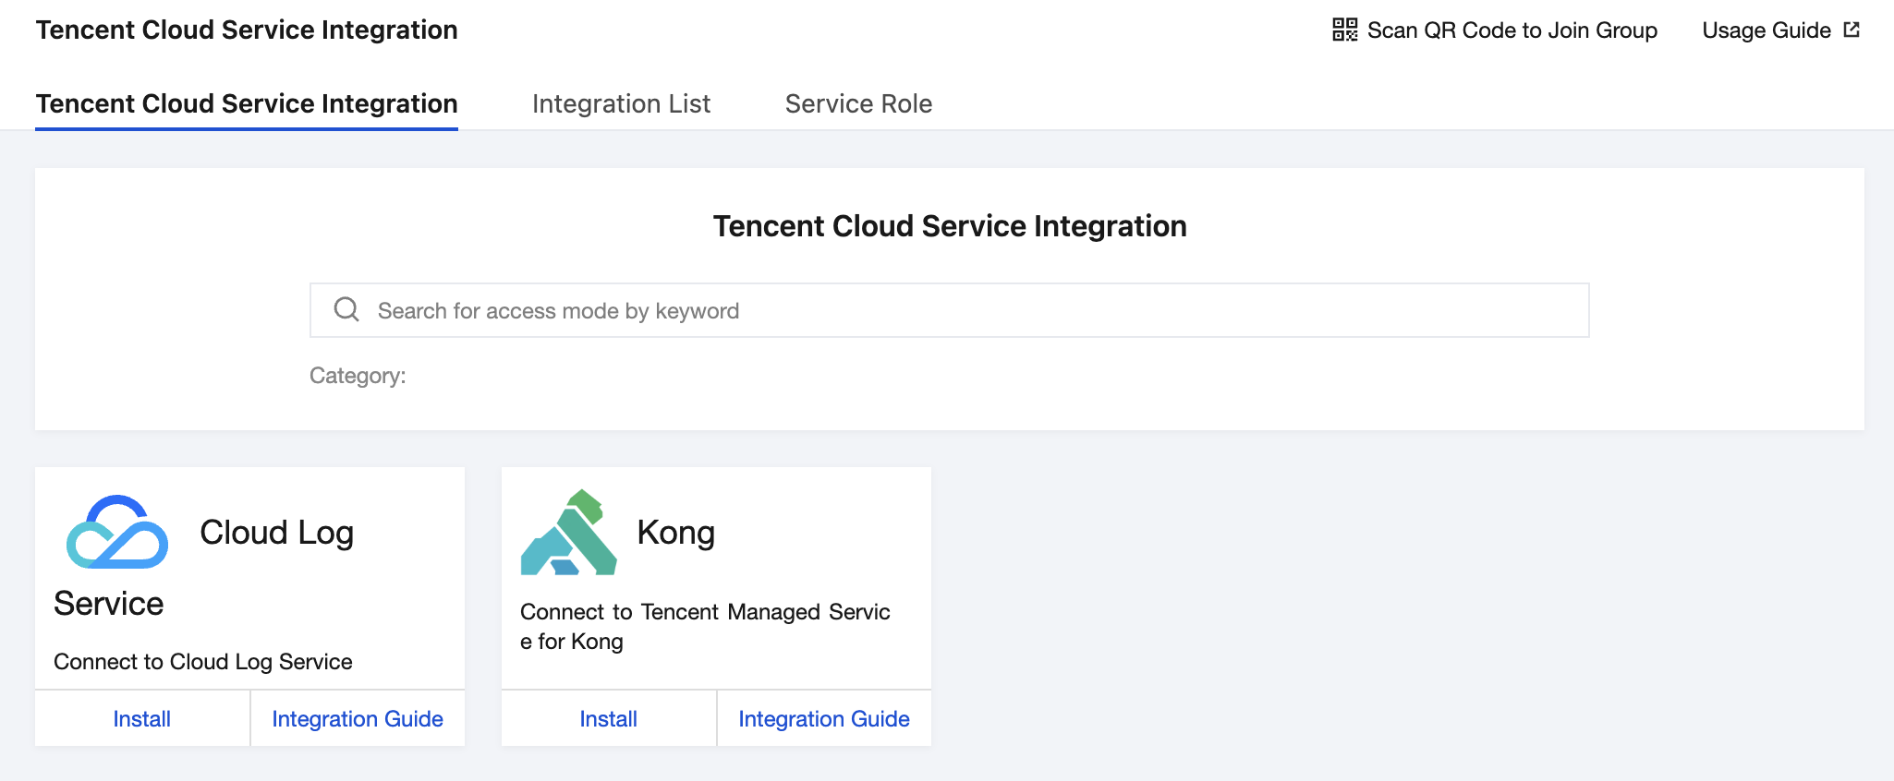
Task: Select the Tencent Cloud Service Integration tab
Action: (x=247, y=103)
